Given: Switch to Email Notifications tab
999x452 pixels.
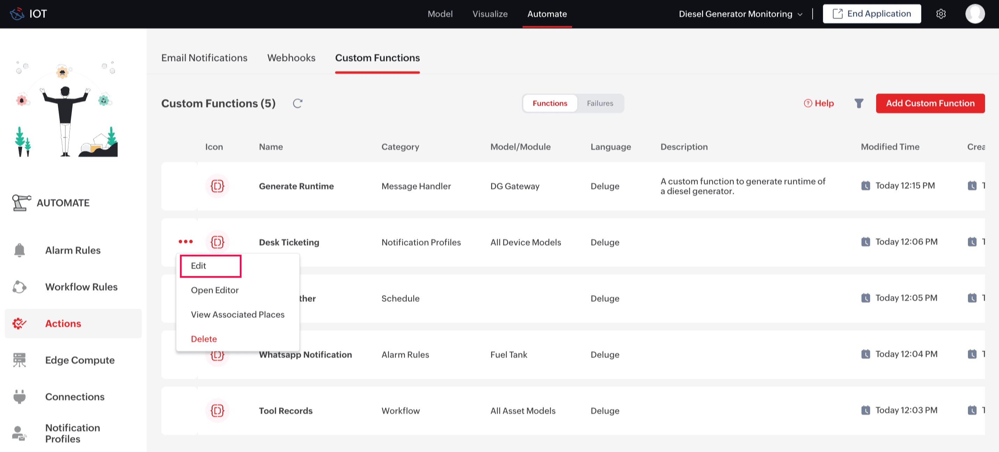Looking at the screenshot, I should coord(204,58).
